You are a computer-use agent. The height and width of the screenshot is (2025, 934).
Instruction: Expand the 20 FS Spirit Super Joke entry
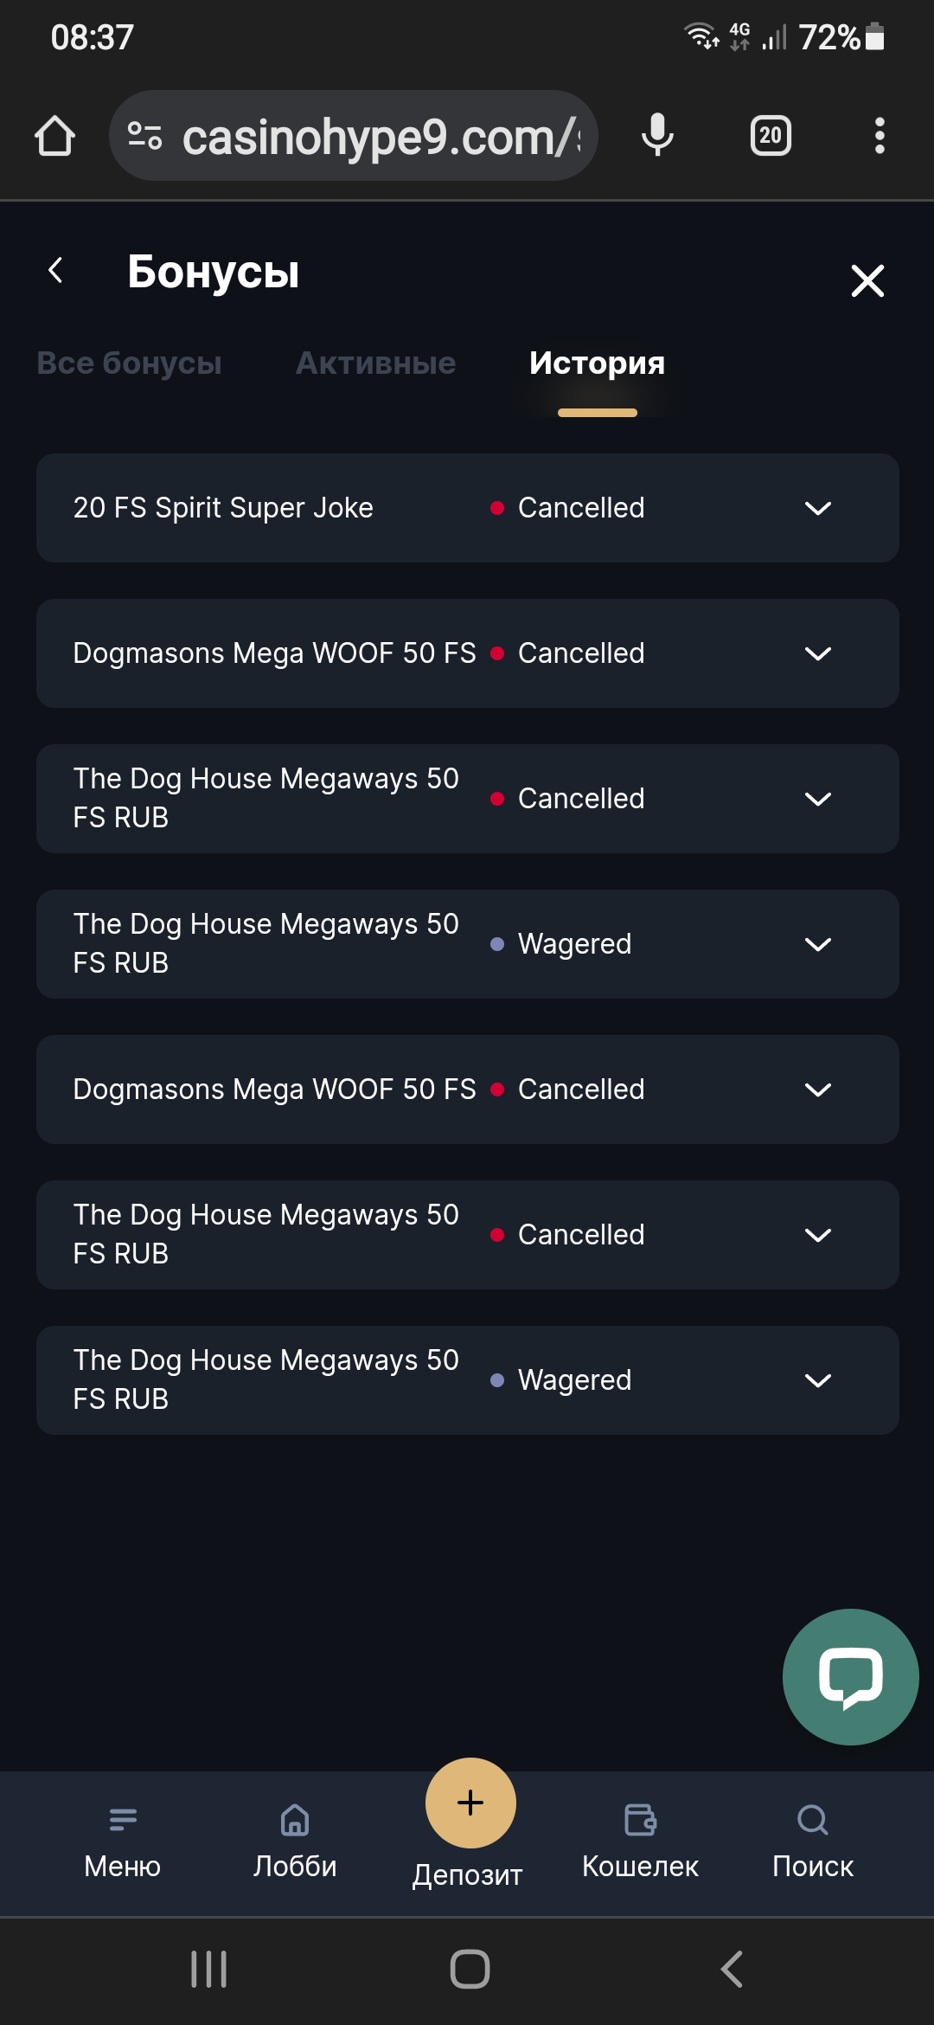[817, 508]
